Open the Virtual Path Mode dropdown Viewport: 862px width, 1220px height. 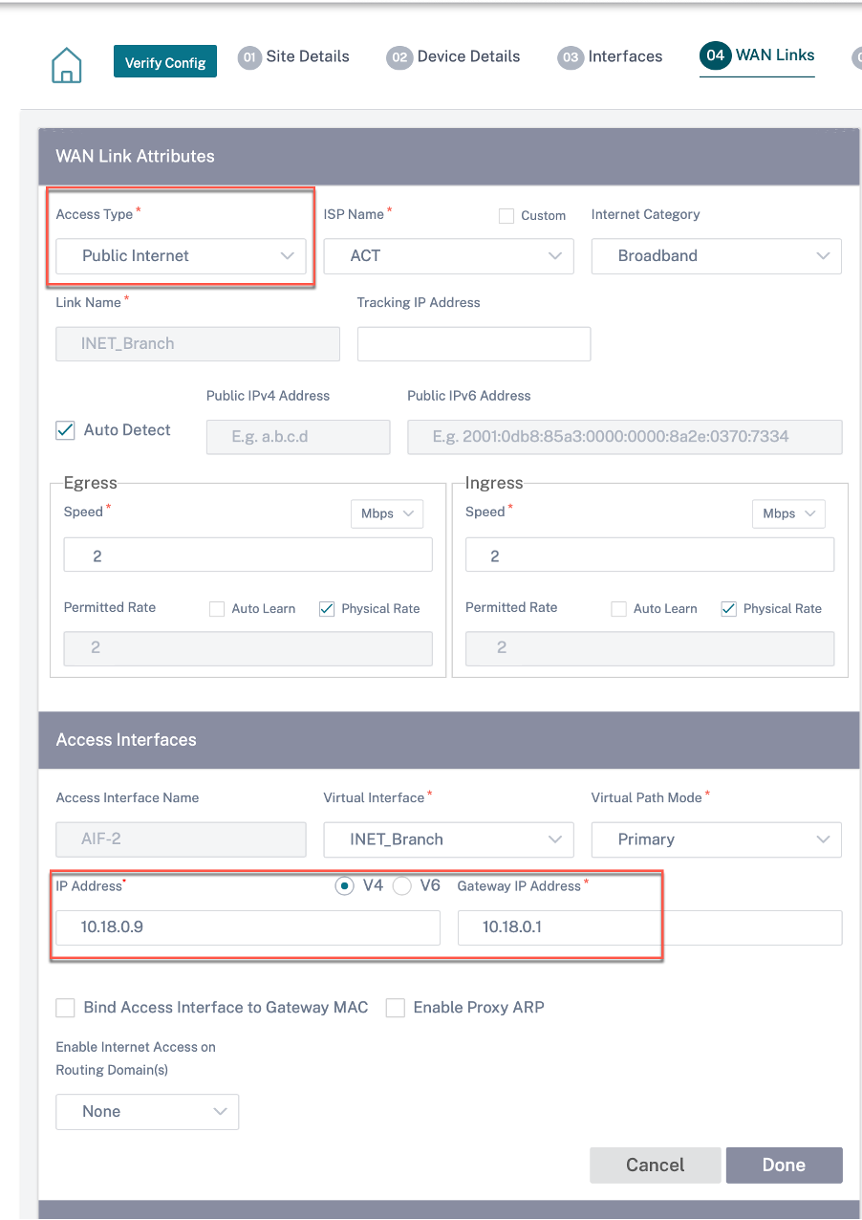click(716, 839)
